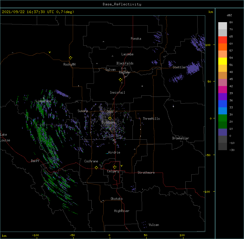Click the Vulcan town label
Screen dimensions: 244x239
tap(154, 225)
